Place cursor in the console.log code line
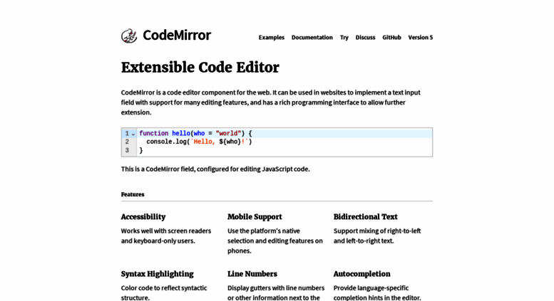 coord(284,142)
